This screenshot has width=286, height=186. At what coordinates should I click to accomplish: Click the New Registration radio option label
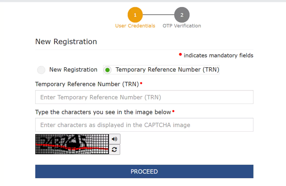[x=73, y=70]
